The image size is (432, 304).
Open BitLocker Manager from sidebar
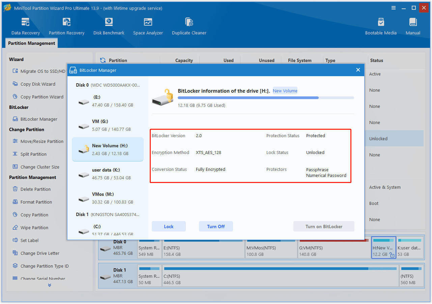click(35, 119)
